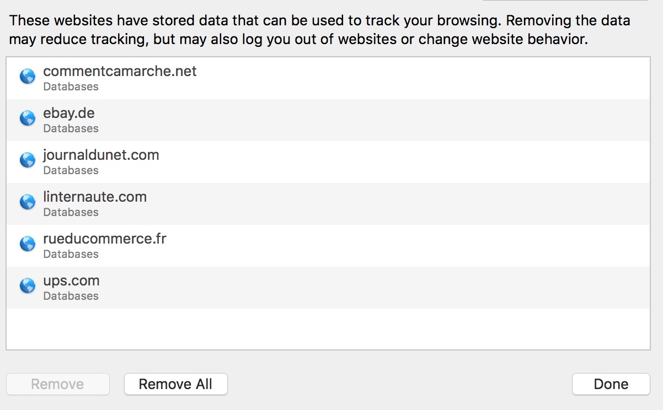Click the empty area below the ups.com row
This screenshot has height=410, width=663.
[x=328, y=328]
